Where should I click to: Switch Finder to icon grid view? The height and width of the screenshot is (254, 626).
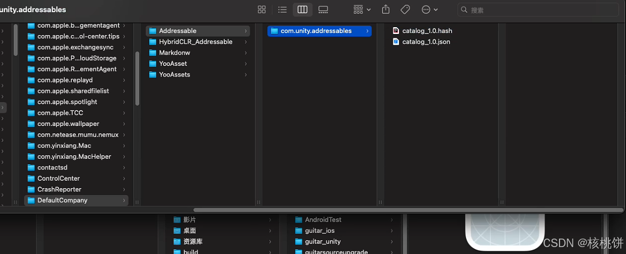click(x=262, y=10)
